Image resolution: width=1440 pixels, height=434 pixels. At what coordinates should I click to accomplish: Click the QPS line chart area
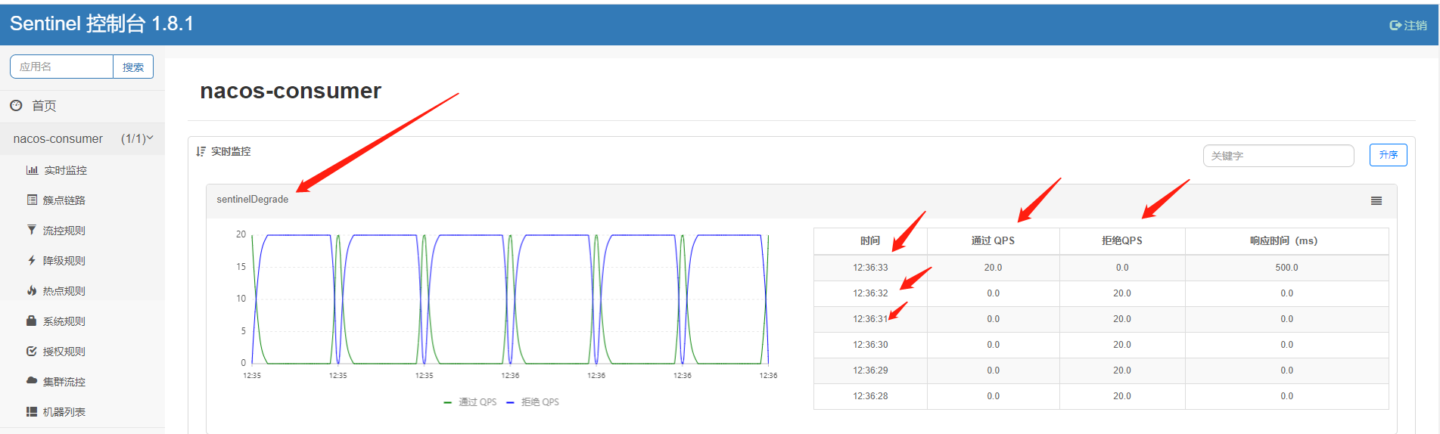click(511, 299)
